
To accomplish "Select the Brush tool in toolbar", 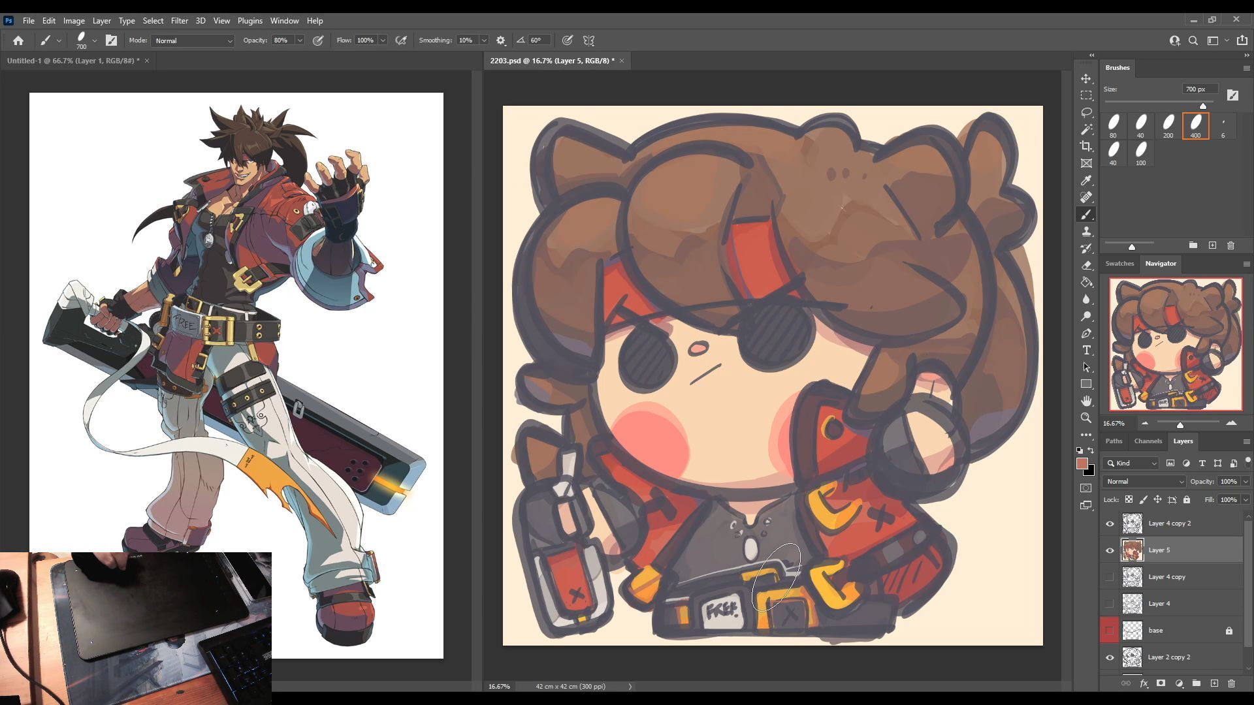I will [x=1086, y=214].
